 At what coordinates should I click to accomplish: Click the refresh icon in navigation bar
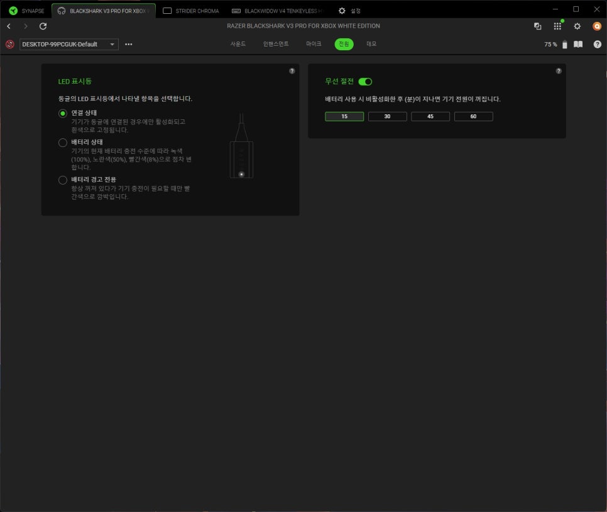43,26
